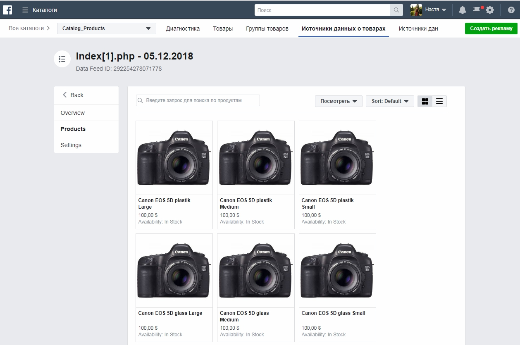Expand the Настя account dropdown

pos(444,10)
